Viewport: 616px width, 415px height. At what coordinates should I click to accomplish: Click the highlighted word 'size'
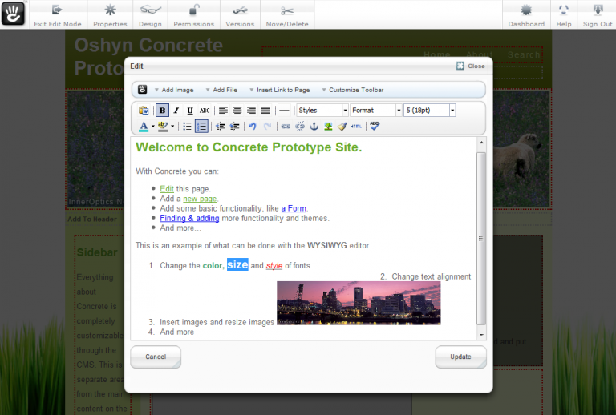tap(237, 264)
